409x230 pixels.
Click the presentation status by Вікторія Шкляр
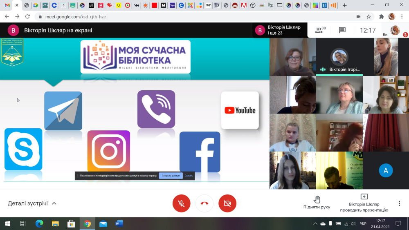pos(364,203)
